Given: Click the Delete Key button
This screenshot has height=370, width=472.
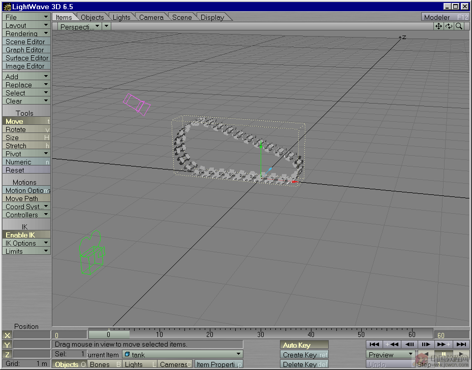Looking at the screenshot, I should click(304, 364).
